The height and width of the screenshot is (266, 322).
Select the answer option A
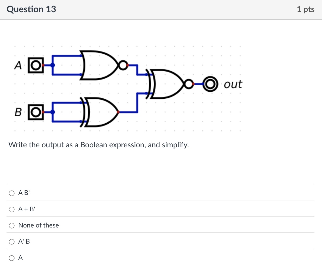tap(11, 258)
